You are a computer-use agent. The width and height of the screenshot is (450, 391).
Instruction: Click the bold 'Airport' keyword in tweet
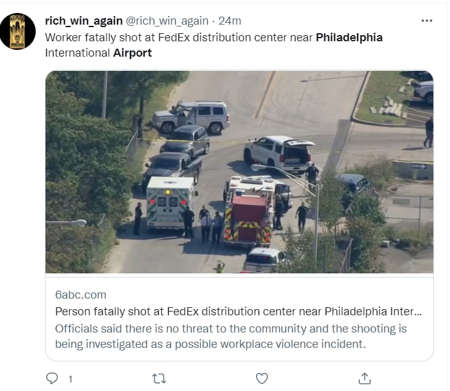pyautogui.click(x=132, y=53)
